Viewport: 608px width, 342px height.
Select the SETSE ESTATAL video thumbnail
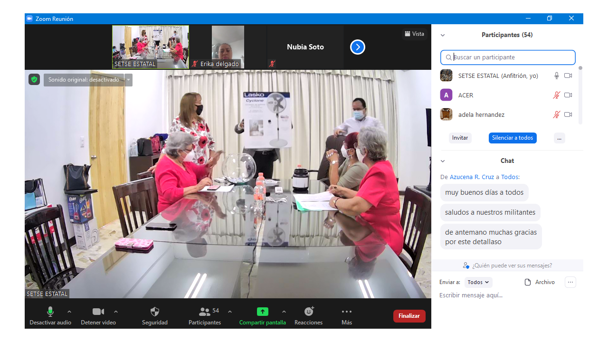click(x=151, y=47)
